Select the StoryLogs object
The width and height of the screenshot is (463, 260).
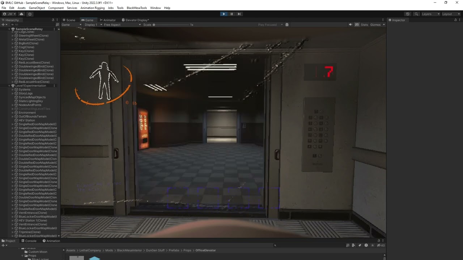pos(25,94)
